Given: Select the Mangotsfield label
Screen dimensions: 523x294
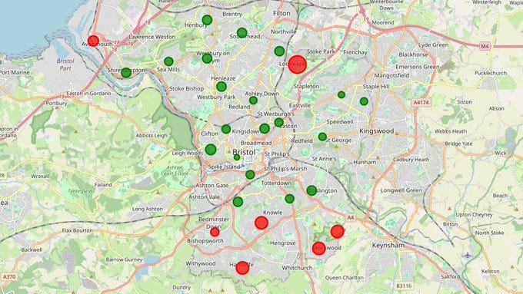Looking at the screenshot, I should tap(391, 75).
